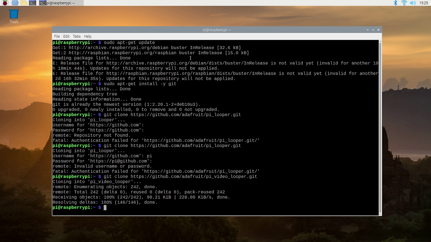Click 'Receiving objects: 100% (242/242)' line
Screen dimensions: 431x242
(141, 197)
